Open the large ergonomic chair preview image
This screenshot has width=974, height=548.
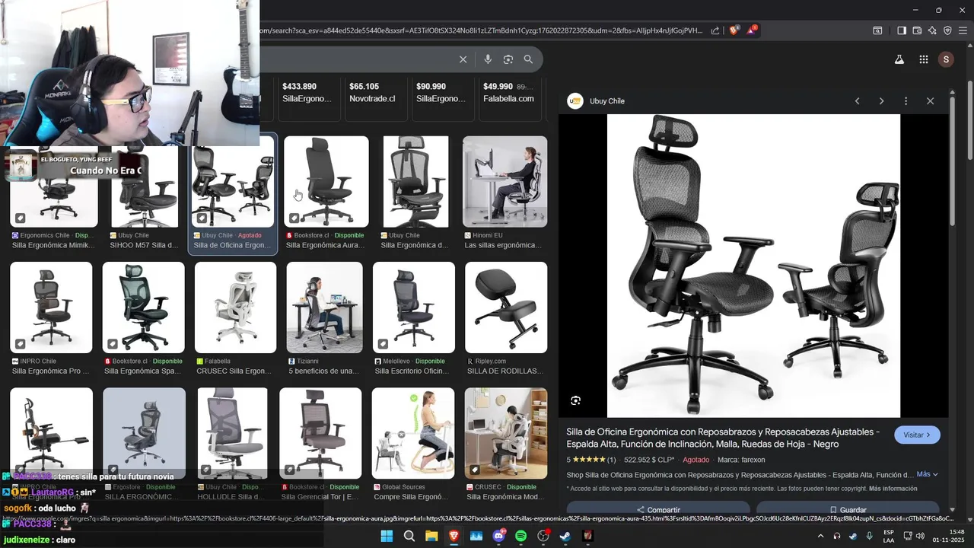(753, 266)
